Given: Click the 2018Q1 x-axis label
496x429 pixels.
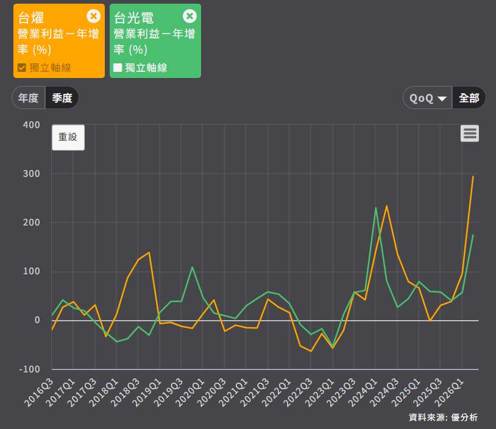Looking at the screenshot, I should click(104, 392).
